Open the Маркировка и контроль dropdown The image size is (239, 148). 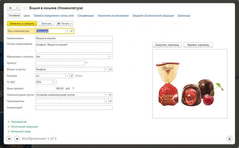[x=110, y=57]
